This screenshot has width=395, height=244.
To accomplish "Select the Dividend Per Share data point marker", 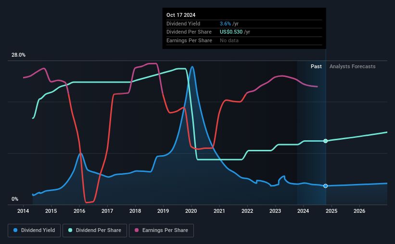I will point(325,141).
